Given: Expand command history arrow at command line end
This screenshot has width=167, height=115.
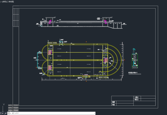Looking at the screenshot, I should (94, 113).
